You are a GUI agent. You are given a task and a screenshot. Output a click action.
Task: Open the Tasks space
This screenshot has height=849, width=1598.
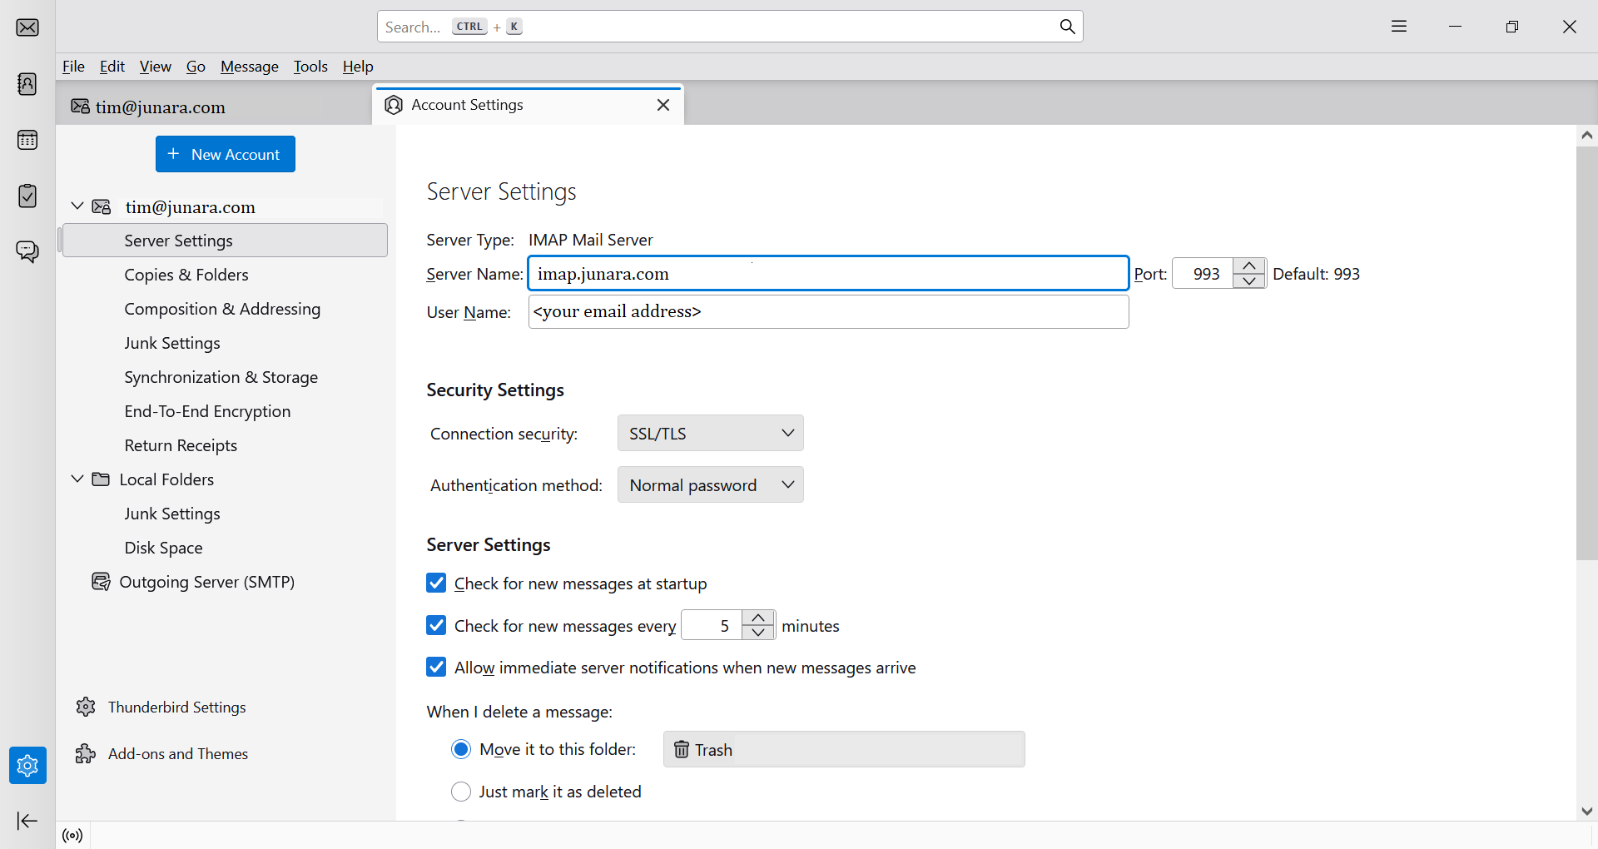(x=27, y=196)
